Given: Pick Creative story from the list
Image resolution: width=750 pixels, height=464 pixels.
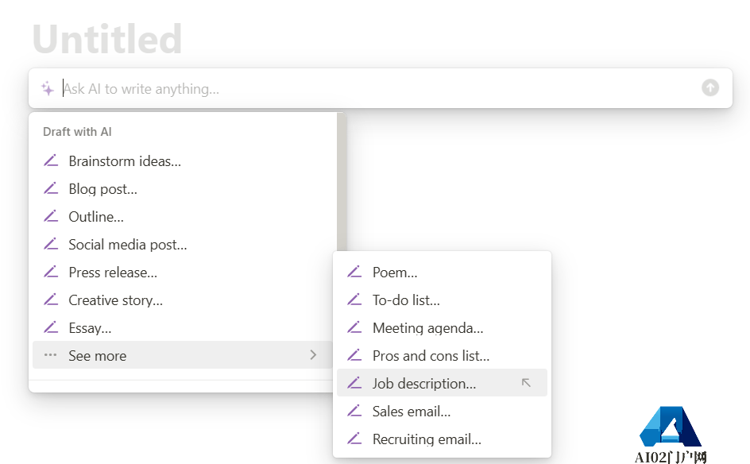Looking at the screenshot, I should click(115, 300).
